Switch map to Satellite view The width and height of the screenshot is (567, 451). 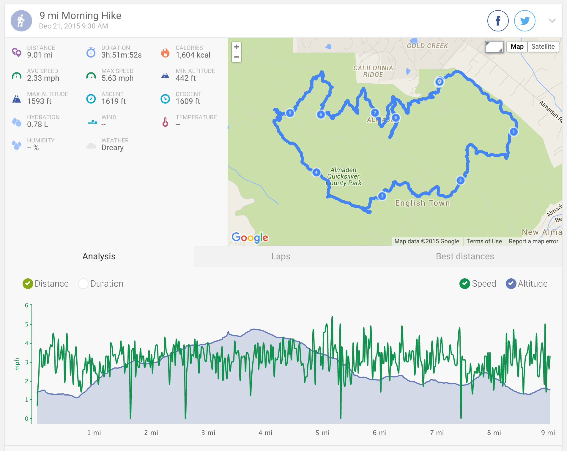(543, 47)
